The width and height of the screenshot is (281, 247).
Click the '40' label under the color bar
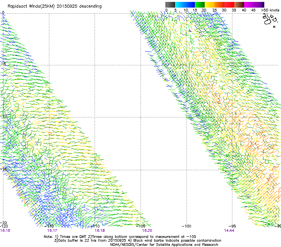(x=244, y=10)
